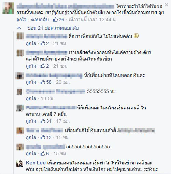Click blurred tagged name after เพื่อนกันก็ใช้เงินแทนเค้าสิ
The height and width of the screenshot is (174, 171).
(x=136, y=130)
